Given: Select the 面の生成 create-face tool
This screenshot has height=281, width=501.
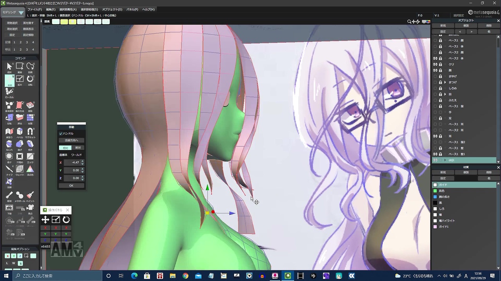Looking at the screenshot, I should pos(20,106).
